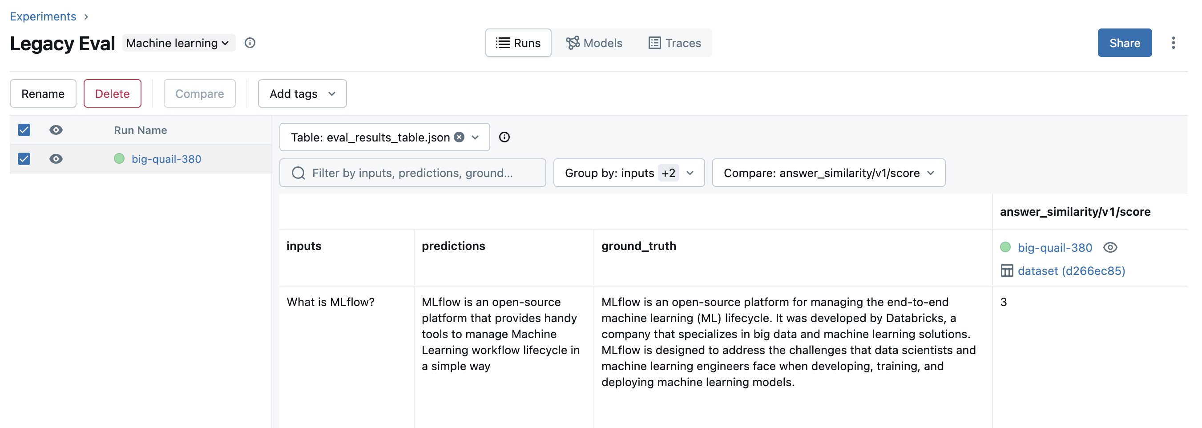
Task: Expand the Machine learning type dropdown
Action: point(178,43)
